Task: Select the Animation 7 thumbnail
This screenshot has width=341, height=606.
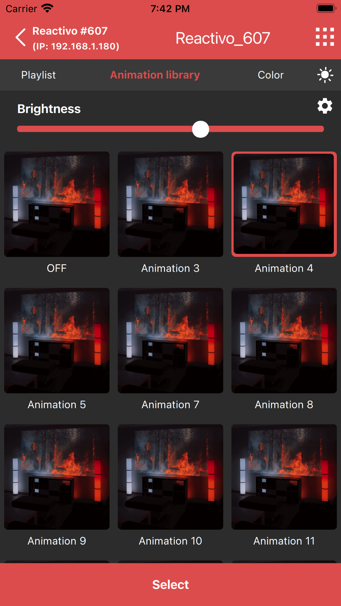Action: pyautogui.click(x=170, y=340)
